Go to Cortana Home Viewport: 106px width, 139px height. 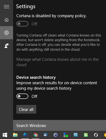coord(7,20)
